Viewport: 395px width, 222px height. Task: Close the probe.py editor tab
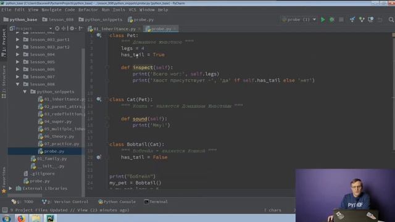(175, 29)
